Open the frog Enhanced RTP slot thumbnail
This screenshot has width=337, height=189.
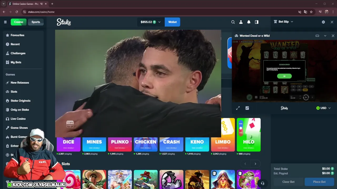coord(249,179)
